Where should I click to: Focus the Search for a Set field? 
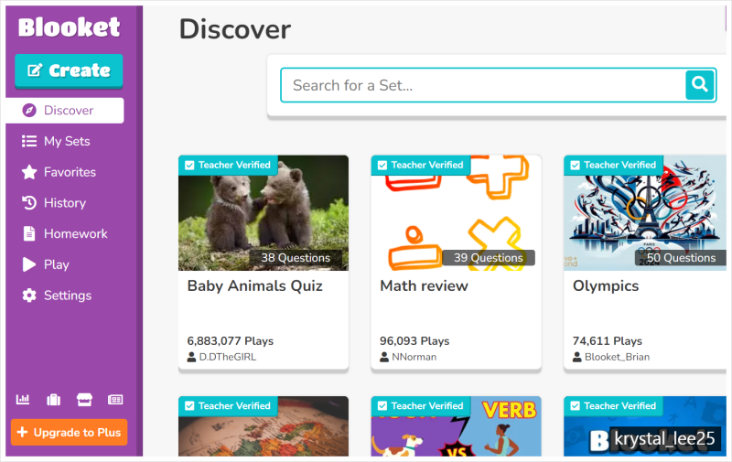coord(483,85)
